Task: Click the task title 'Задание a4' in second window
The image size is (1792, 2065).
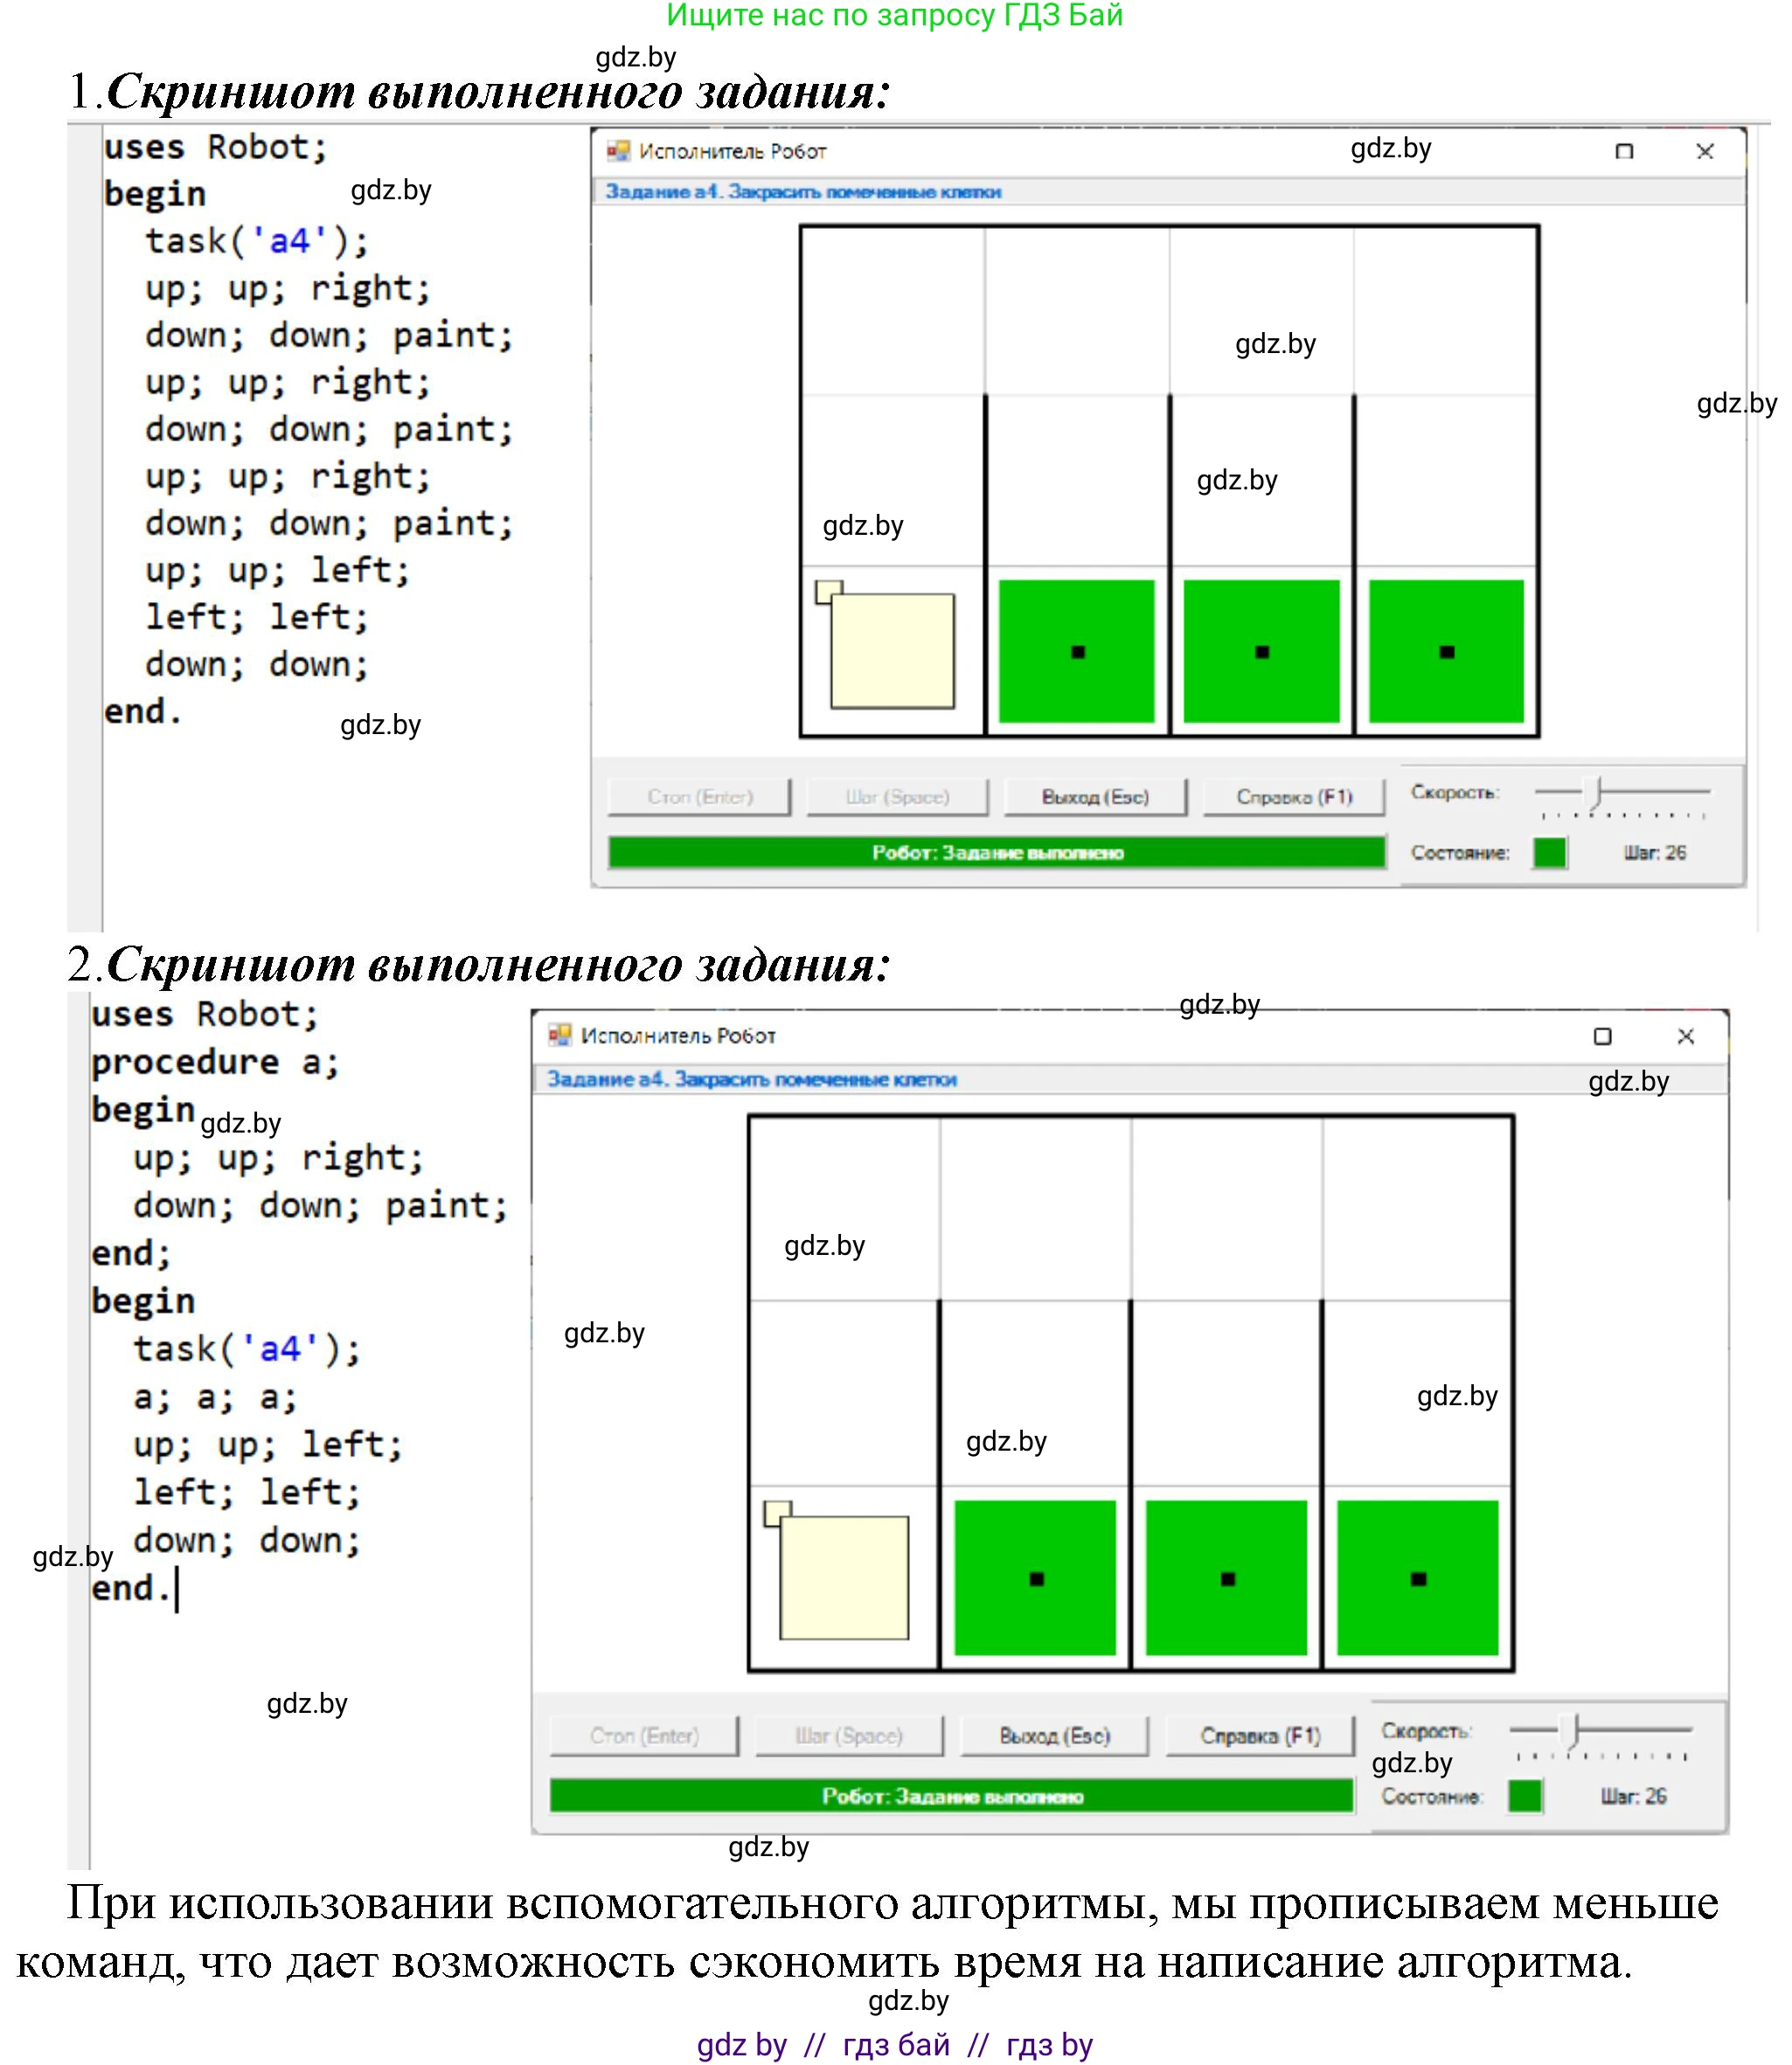Action: [751, 1079]
